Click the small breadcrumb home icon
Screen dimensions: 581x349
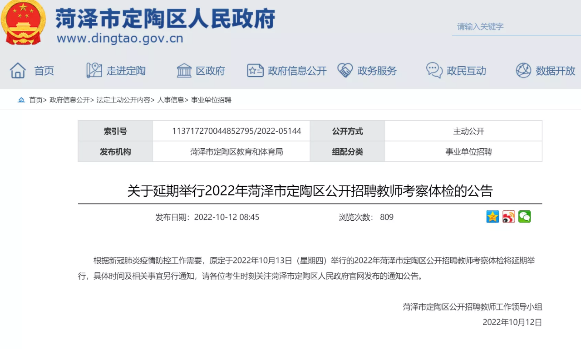21,100
